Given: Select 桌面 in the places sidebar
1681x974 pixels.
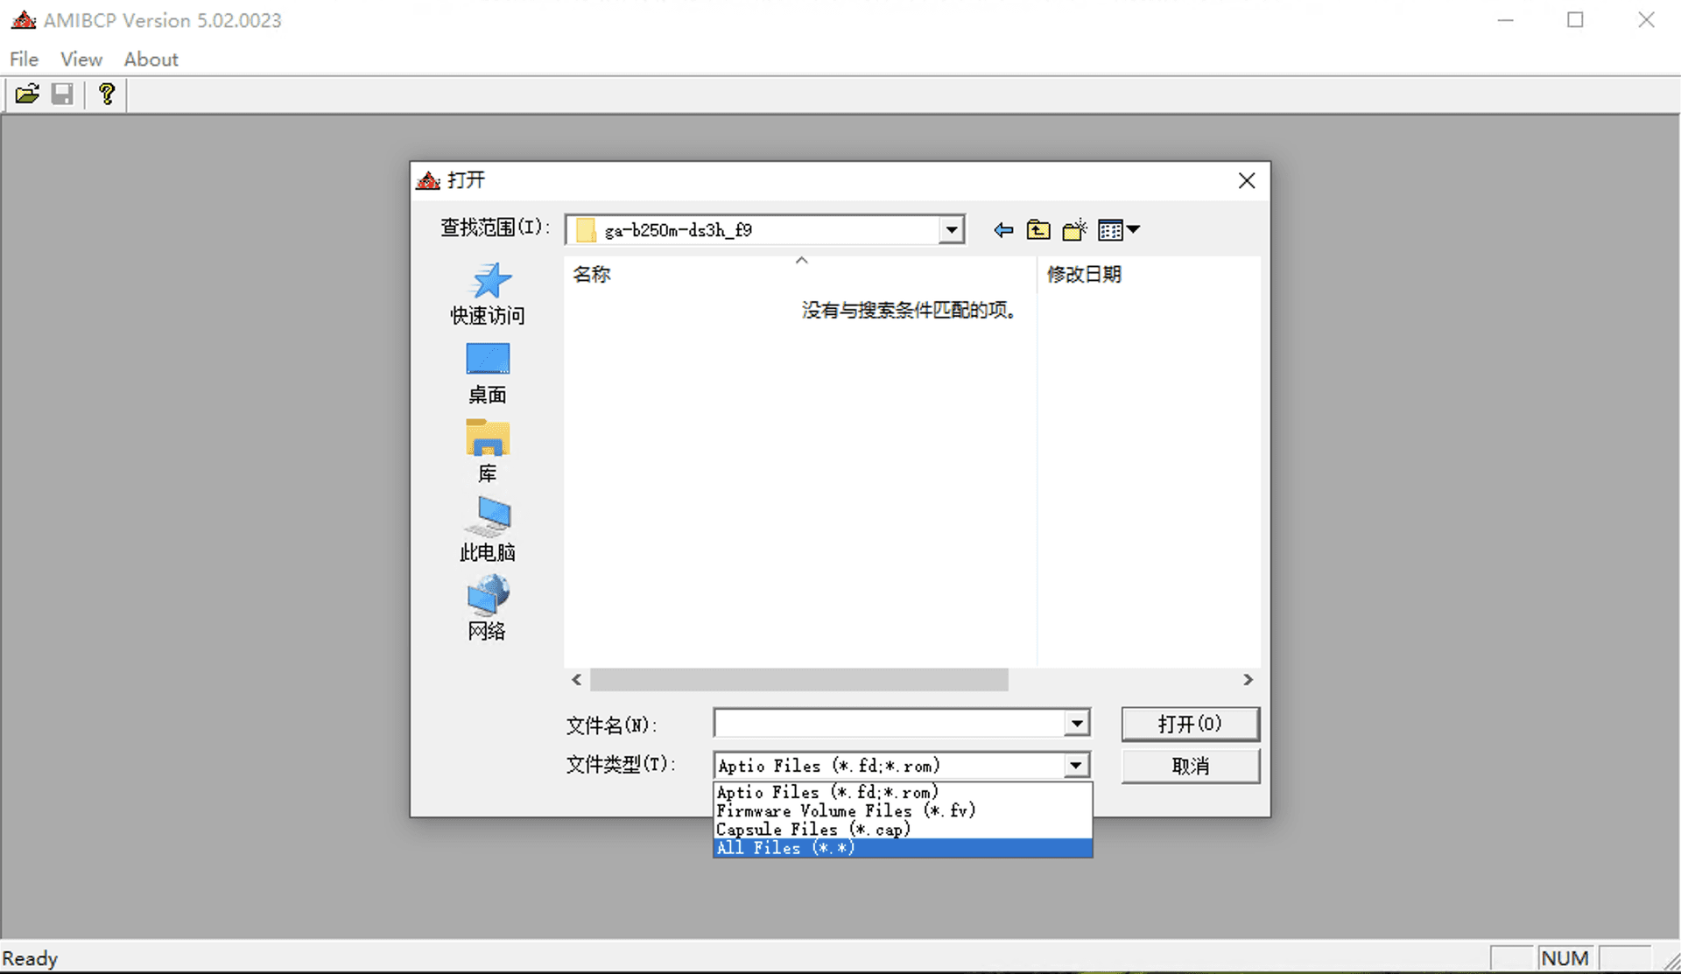Looking at the screenshot, I should 488,373.
